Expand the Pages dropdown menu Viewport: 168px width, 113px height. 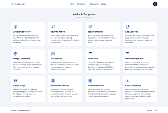(x=104, y=4)
